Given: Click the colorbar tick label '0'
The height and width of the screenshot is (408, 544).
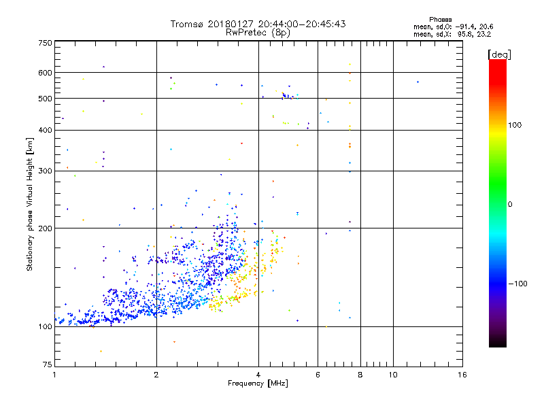Looking at the screenshot, I should 510,205.
